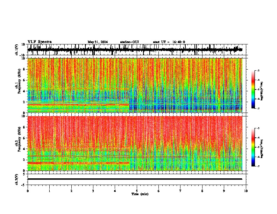The height and width of the screenshot is (214, 277).
Task: Click the '-7' label on ch.2 colorbar
Action: click(258, 166)
